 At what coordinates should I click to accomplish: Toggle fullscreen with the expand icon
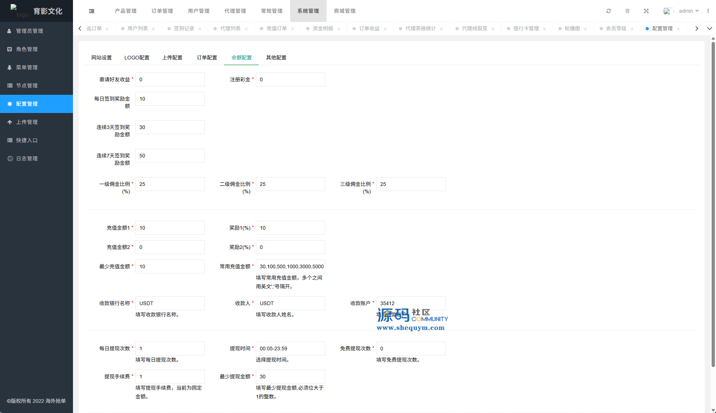pos(646,11)
